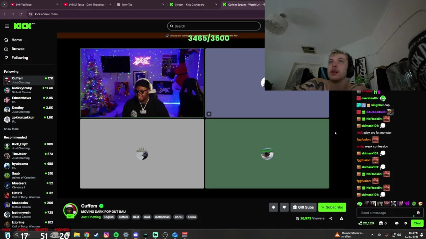This screenshot has height=239, width=426.
Task: Click the Just Chatting category link
Action: pos(91,217)
